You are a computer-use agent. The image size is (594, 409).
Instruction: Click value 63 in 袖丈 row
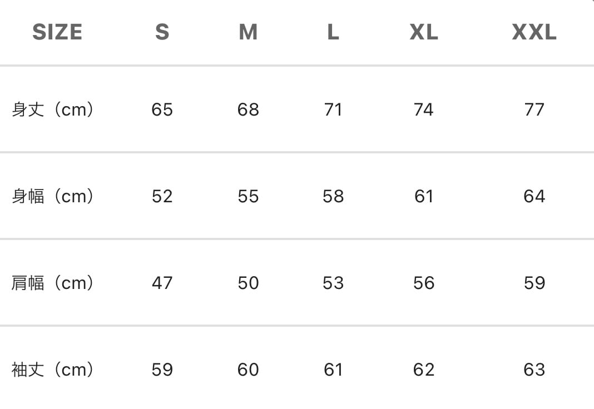[534, 370]
